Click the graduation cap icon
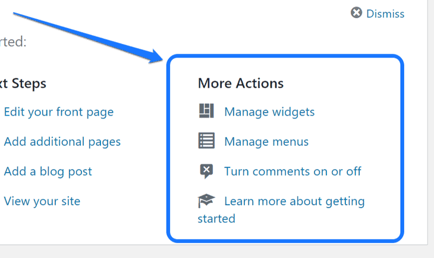434x258 pixels. (206, 201)
